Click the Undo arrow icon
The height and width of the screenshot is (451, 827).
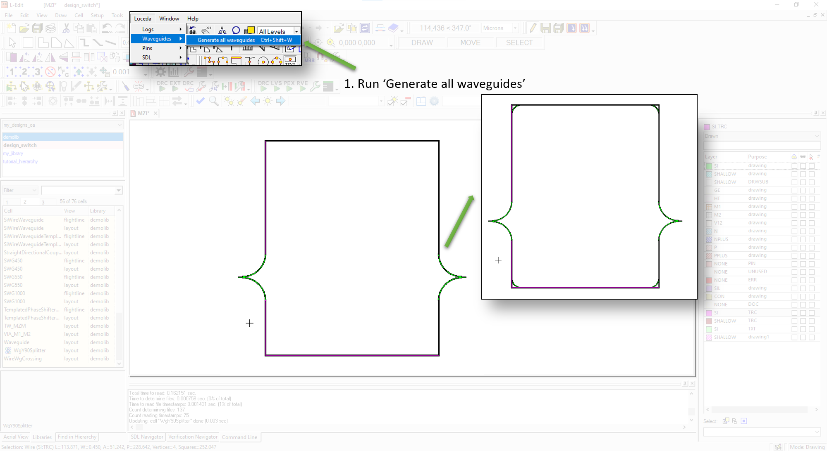(107, 28)
